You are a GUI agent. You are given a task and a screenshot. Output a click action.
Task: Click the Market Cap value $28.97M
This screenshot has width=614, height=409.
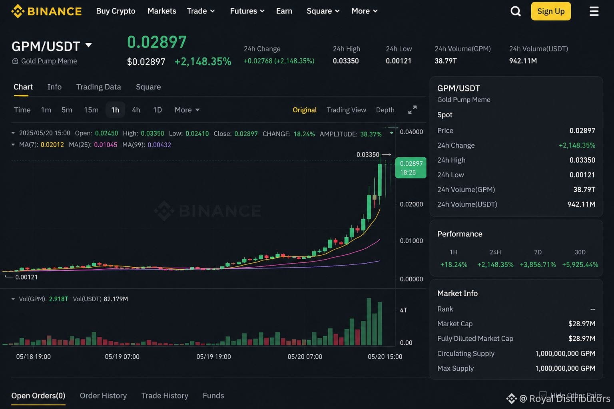(582, 324)
